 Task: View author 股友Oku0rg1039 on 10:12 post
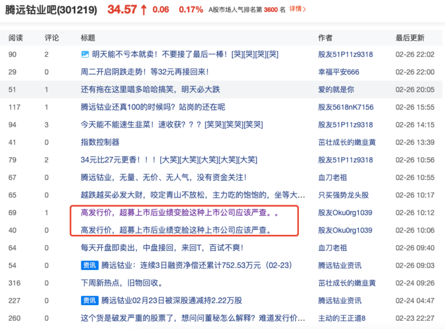tap(345, 213)
